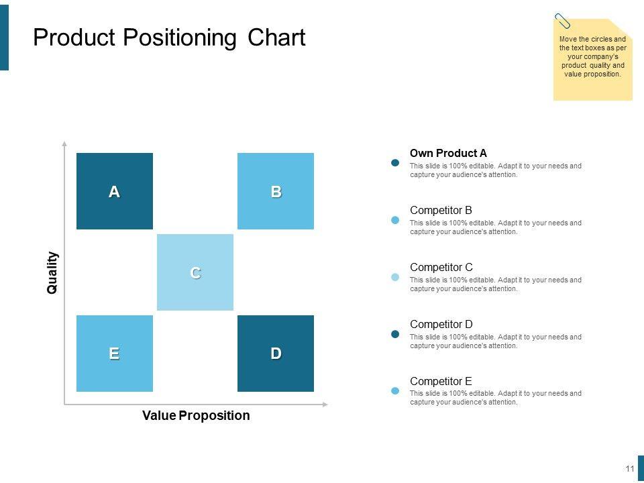Click the Competitor D legend dot
The height and width of the screenshot is (483, 644).
coord(395,334)
